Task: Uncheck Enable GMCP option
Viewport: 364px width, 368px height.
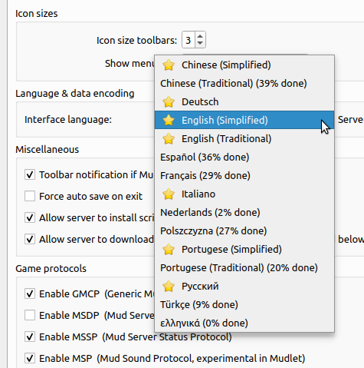Action: 30,293
